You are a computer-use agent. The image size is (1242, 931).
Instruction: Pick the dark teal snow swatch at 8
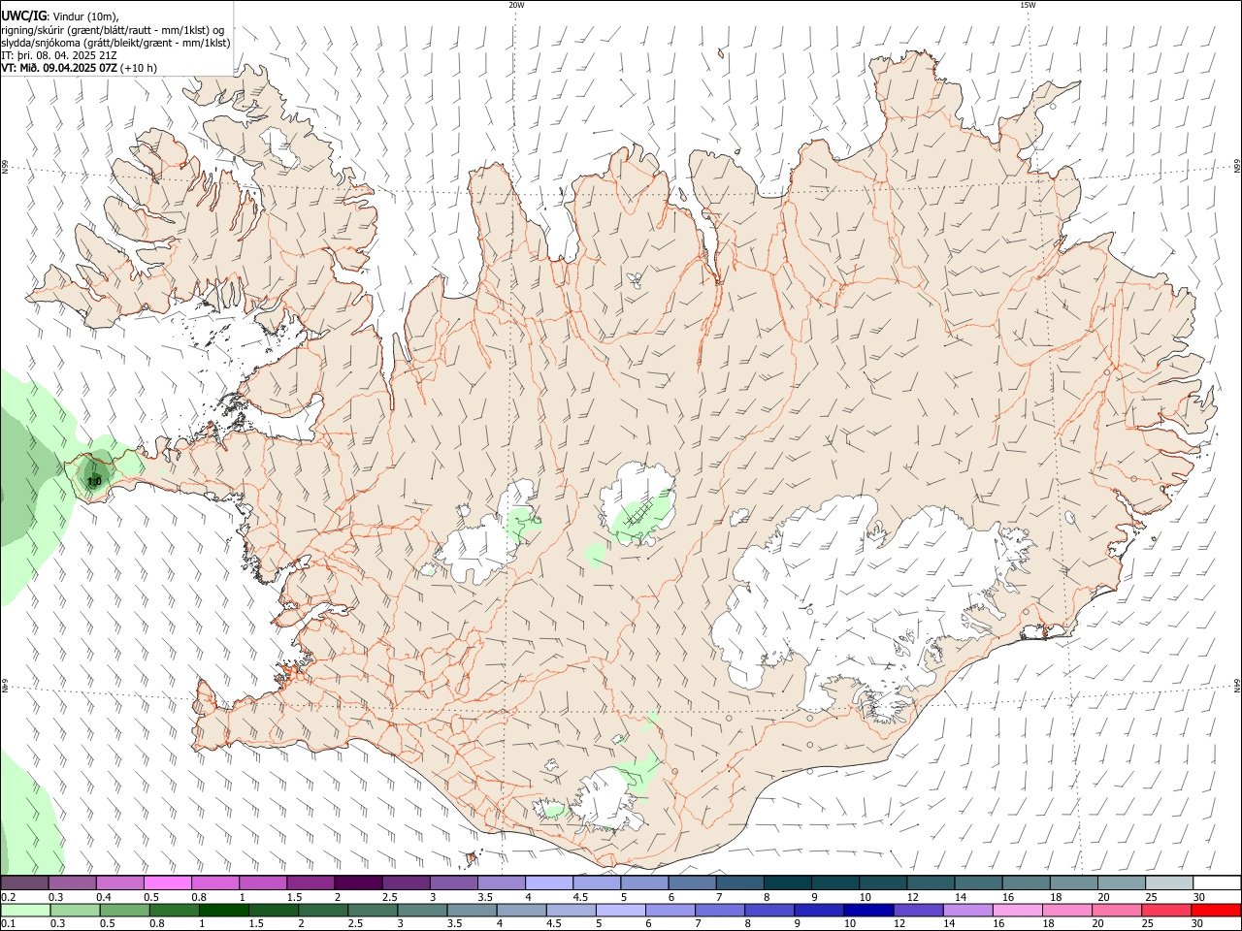coord(787,883)
